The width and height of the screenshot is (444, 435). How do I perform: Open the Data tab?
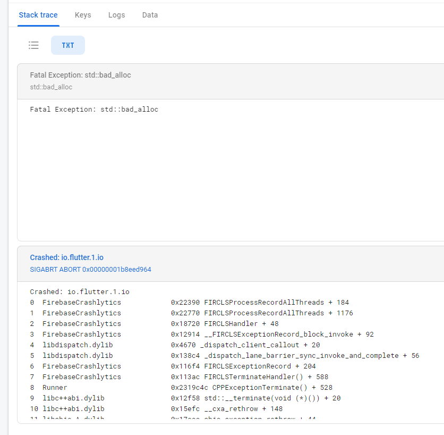[x=150, y=15]
